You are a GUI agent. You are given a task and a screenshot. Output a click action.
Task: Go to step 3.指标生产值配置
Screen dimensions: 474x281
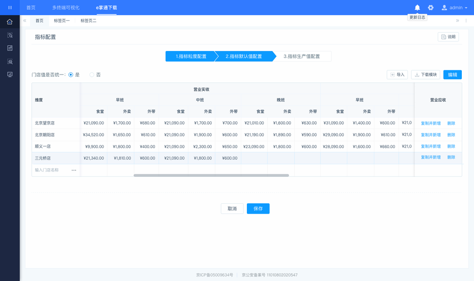pyautogui.click(x=302, y=56)
